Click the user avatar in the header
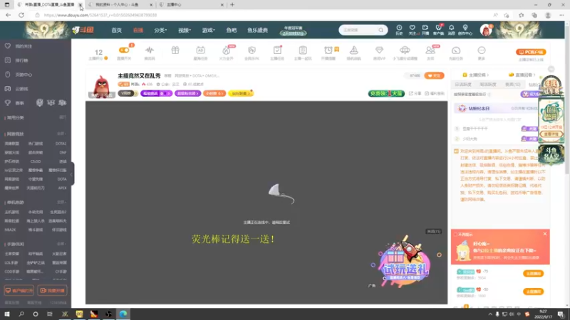The image size is (570, 320). click(x=486, y=30)
